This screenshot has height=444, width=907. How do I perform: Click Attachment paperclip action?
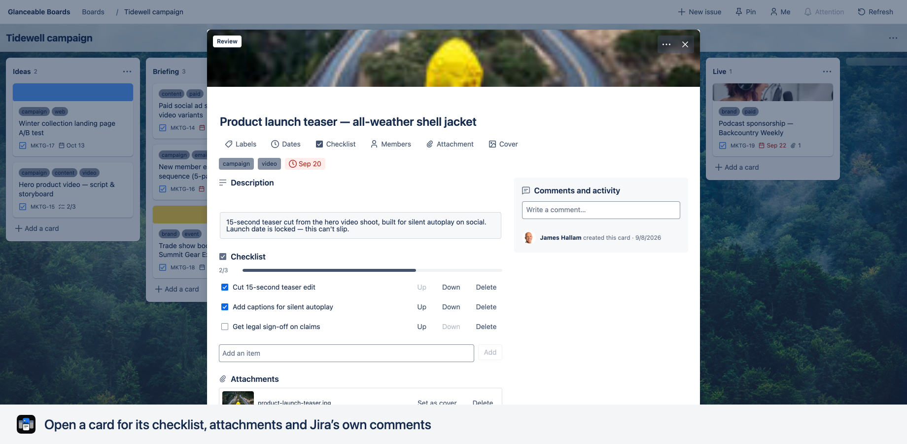click(x=450, y=144)
